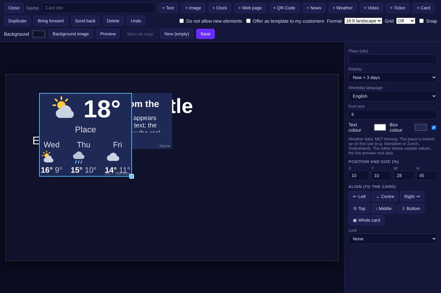Focus the Card title name field
Image resolution: width=441 pixels, height=293 pixels.
[99, 8]
